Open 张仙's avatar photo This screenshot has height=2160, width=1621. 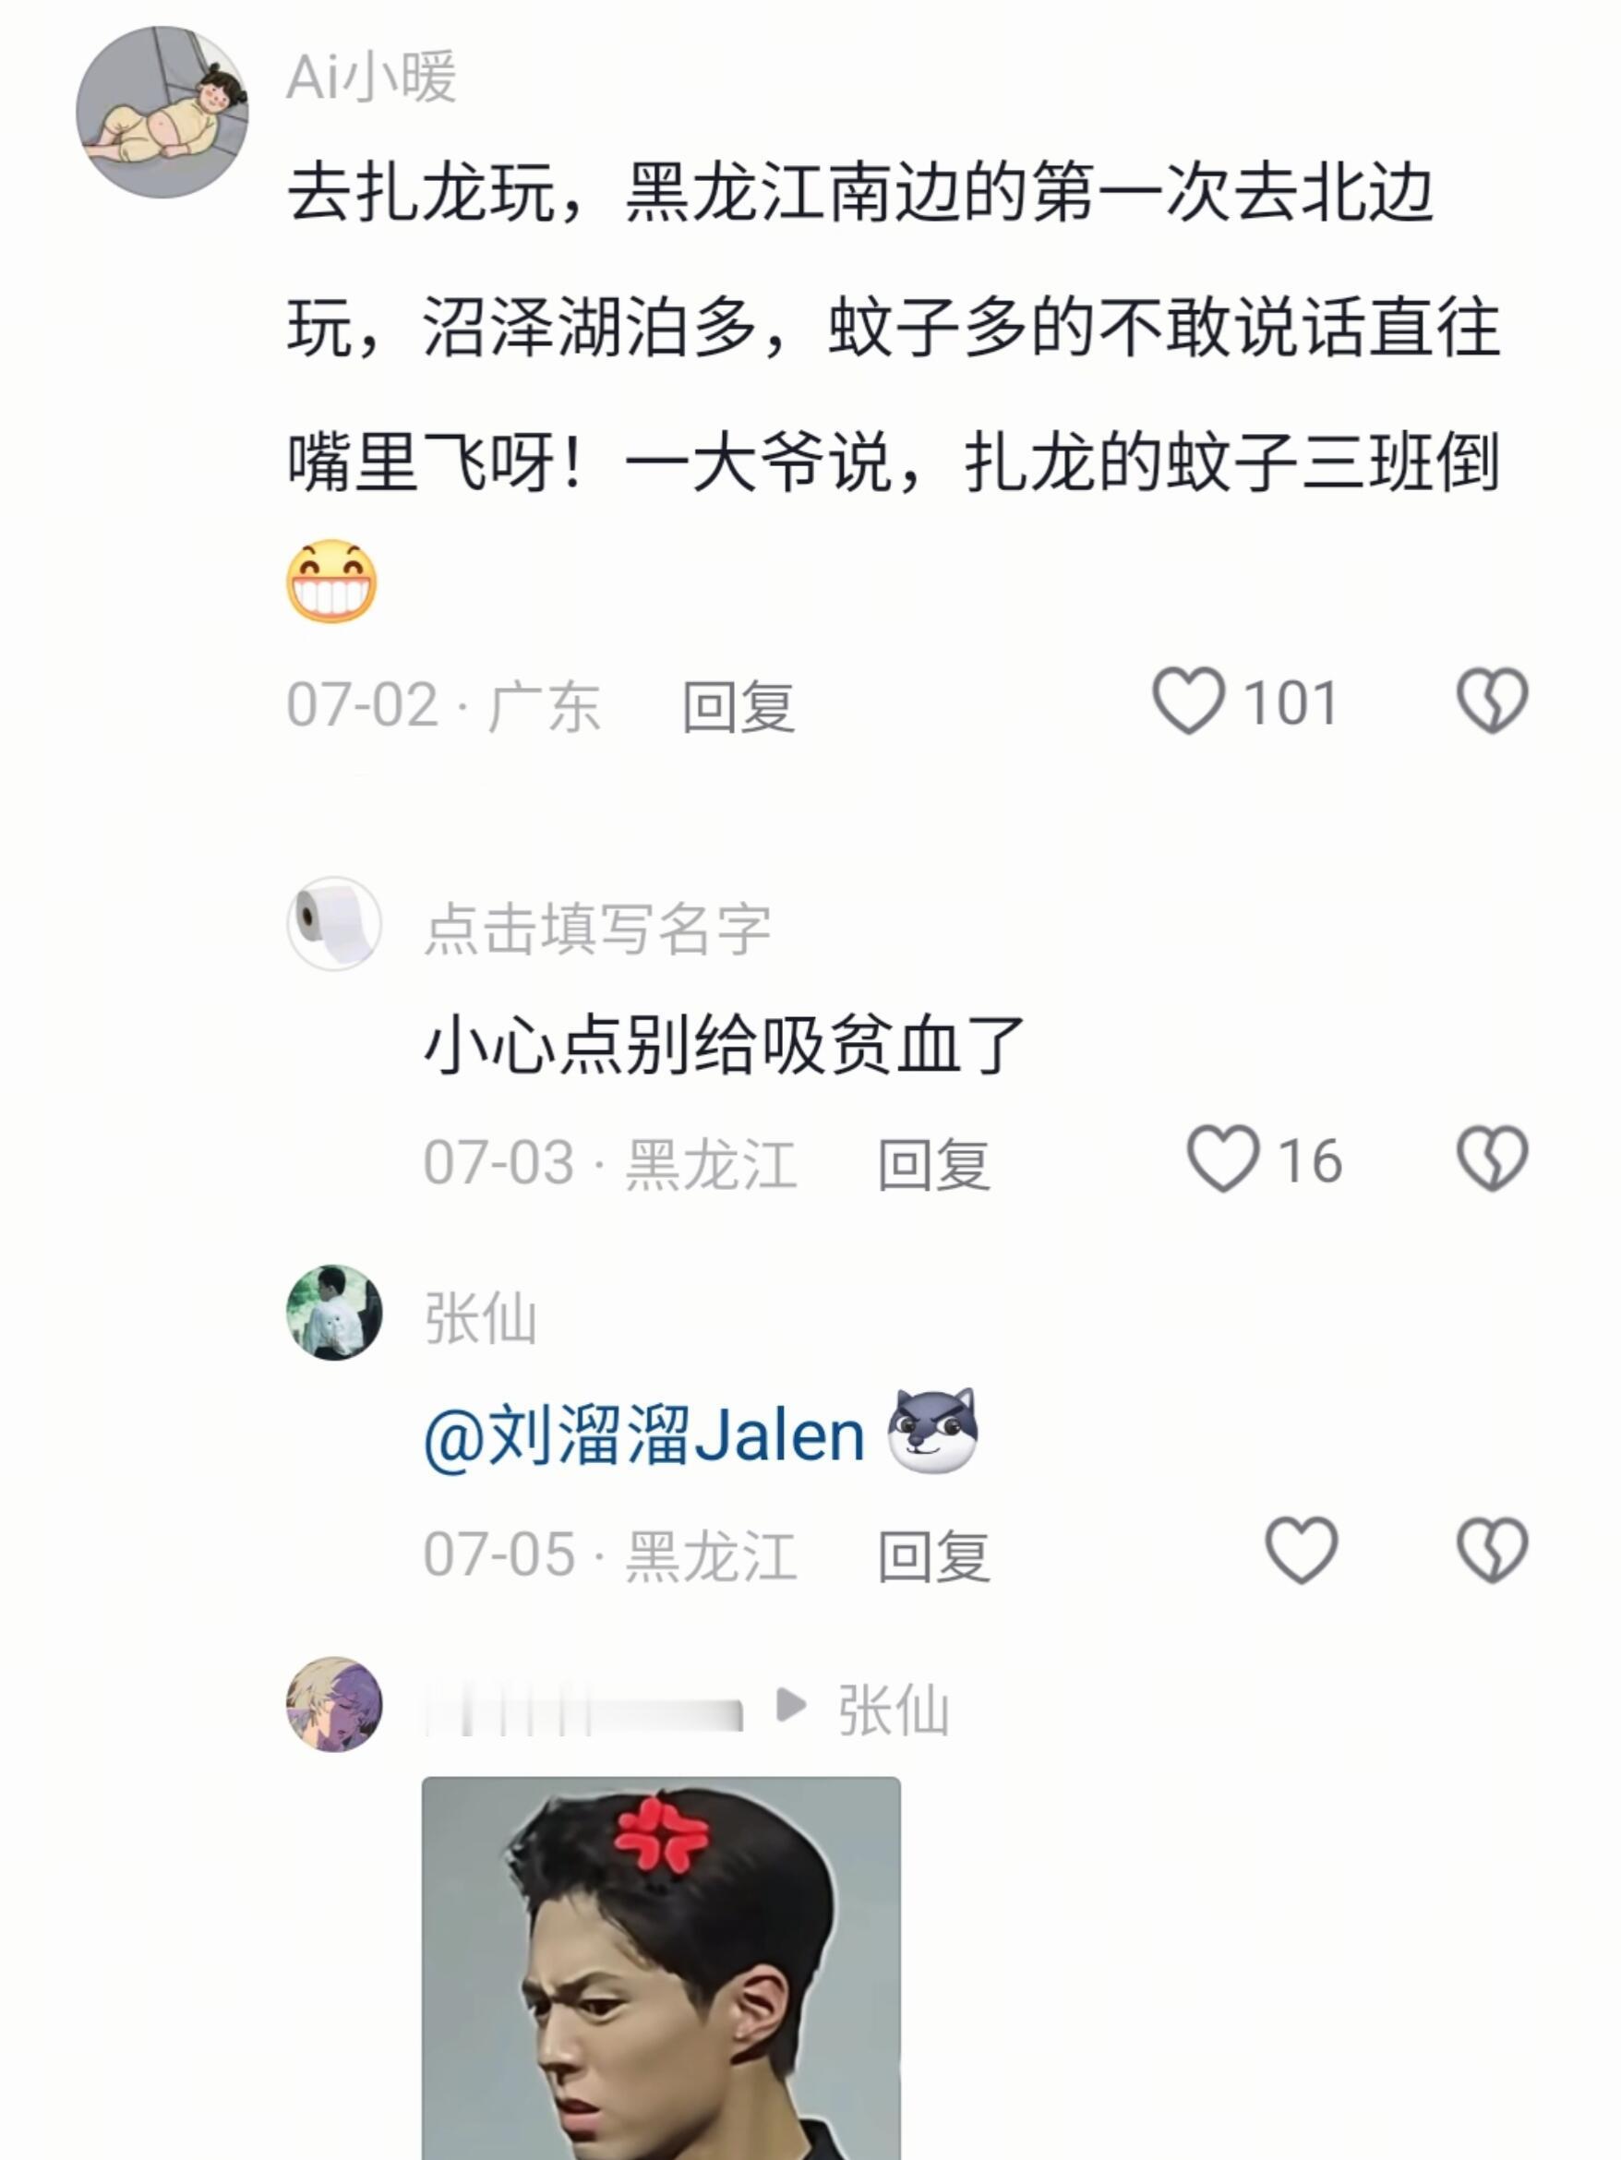tap(334, 1313)
